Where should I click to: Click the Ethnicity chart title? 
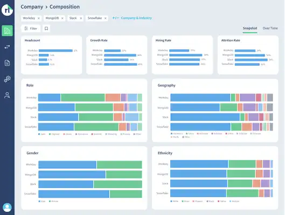click(x=165, y=153)
